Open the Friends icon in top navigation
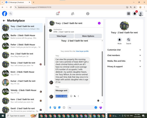Viewport: 147px width, 118px height. tap(73, 14)
